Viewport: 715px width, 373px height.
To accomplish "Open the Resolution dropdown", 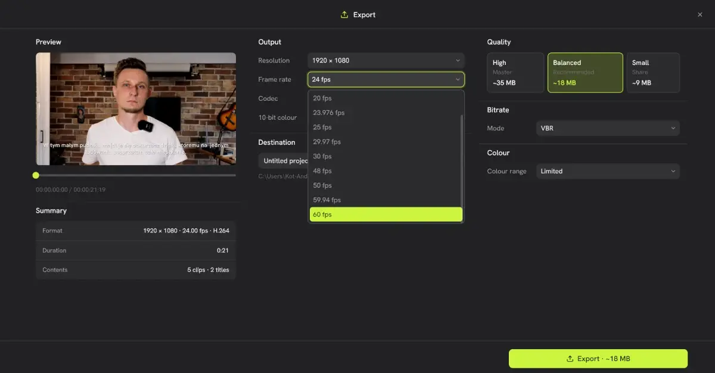I will point(386,60).
